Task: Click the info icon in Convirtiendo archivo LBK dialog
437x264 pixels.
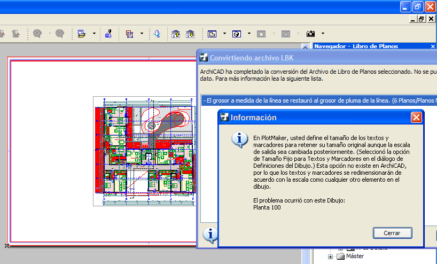Action: point(209,235)
